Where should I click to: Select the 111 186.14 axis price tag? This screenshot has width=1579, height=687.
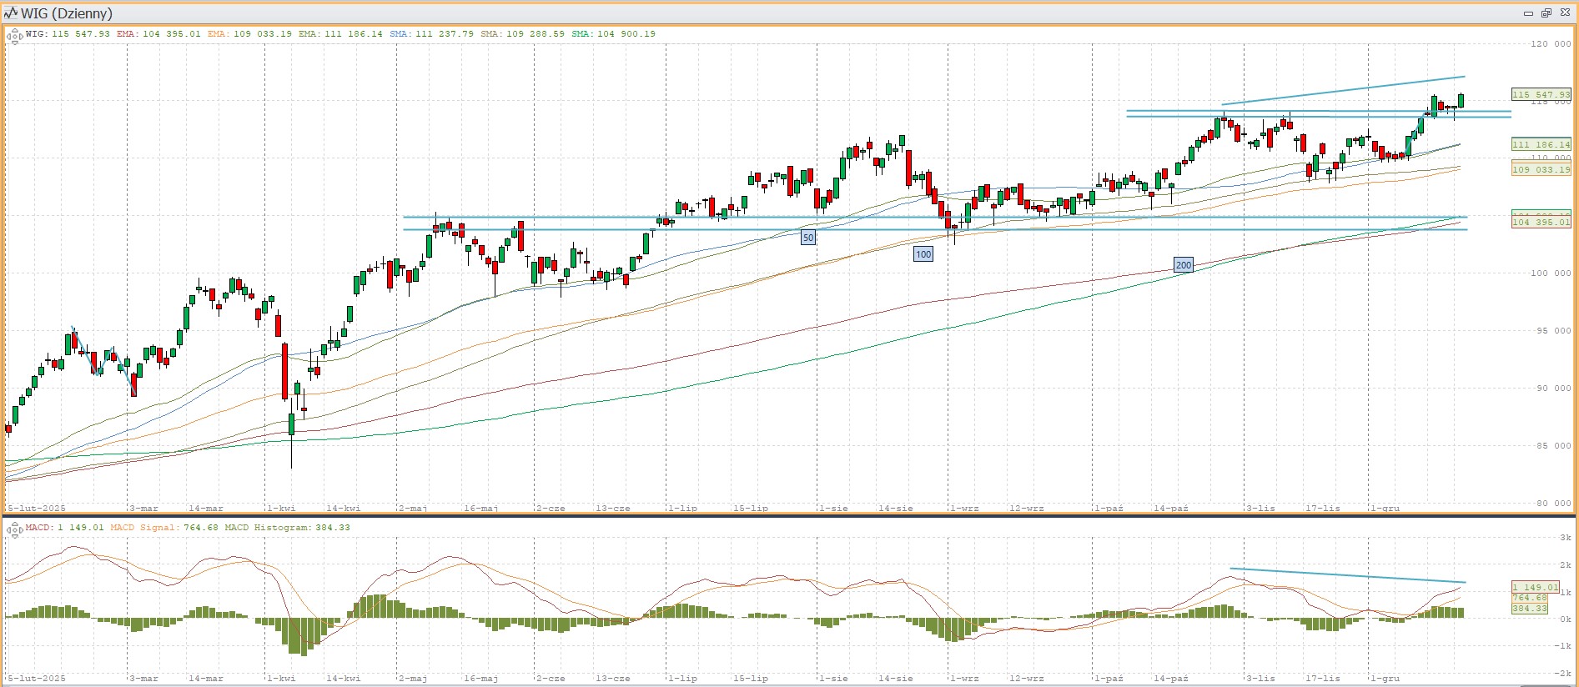tap(1541, 144)
